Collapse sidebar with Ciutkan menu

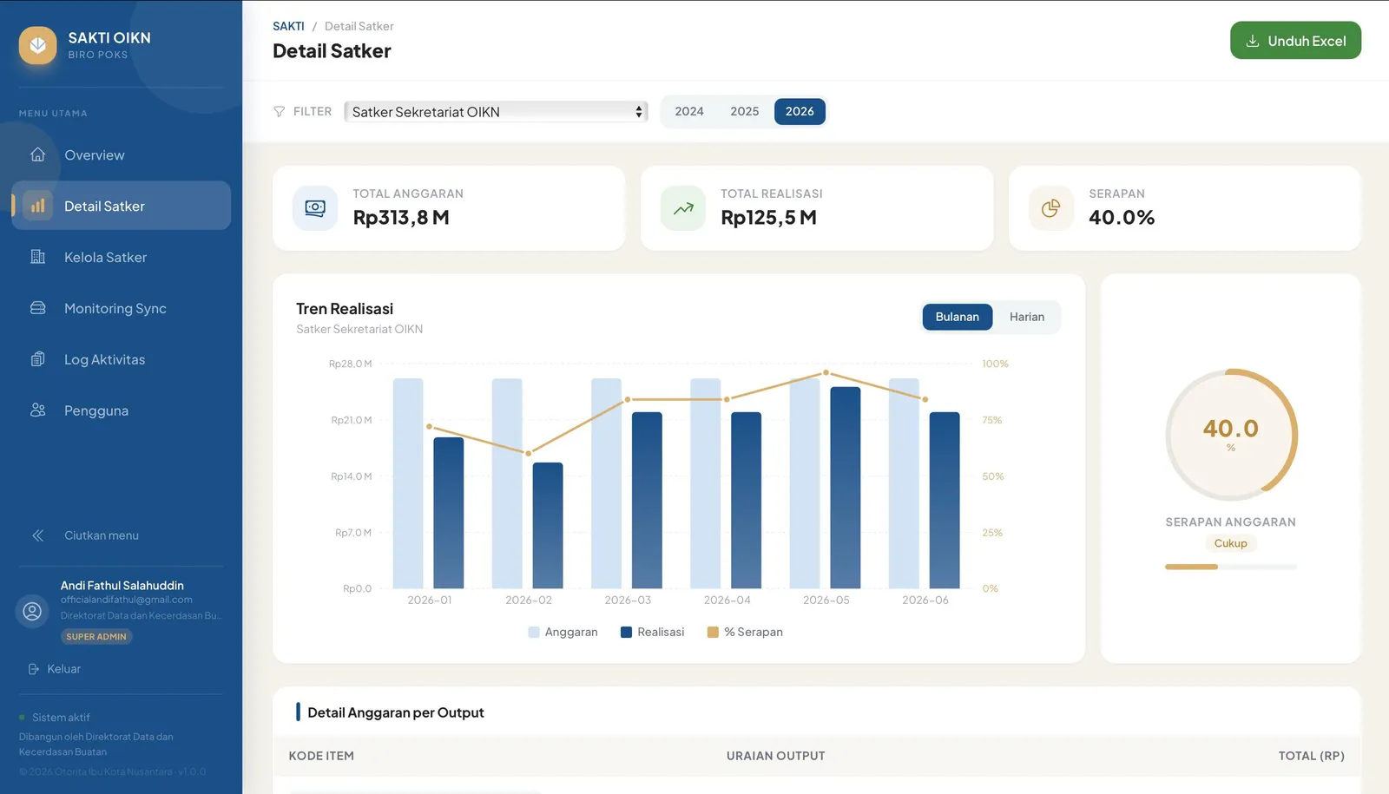102,535
